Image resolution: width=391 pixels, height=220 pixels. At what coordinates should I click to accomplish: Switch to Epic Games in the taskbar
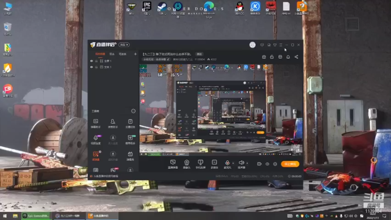36,216
